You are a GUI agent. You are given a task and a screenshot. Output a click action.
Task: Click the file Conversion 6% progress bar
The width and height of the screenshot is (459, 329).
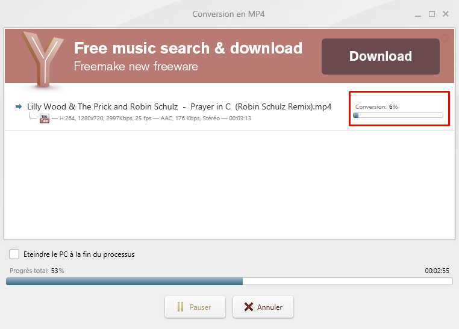(398, 115)
